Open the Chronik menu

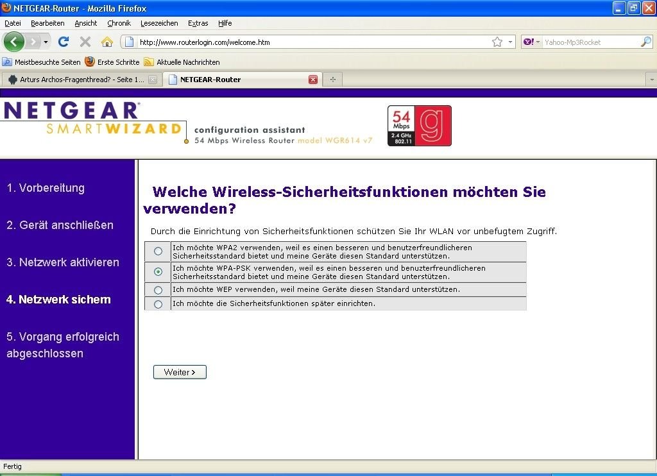pos(119,23)
